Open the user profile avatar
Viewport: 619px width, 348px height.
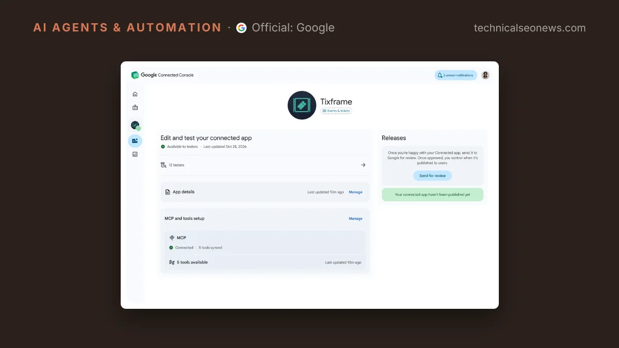[x=485, y=75]
